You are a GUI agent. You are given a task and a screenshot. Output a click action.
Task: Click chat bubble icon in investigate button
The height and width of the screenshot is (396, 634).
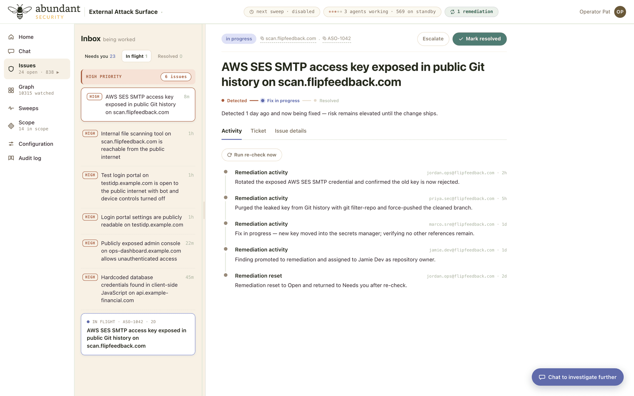542,377
